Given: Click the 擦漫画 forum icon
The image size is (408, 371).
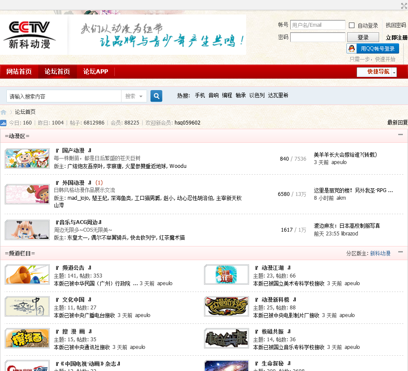Looking at the screenshot, I should [27, 338].
